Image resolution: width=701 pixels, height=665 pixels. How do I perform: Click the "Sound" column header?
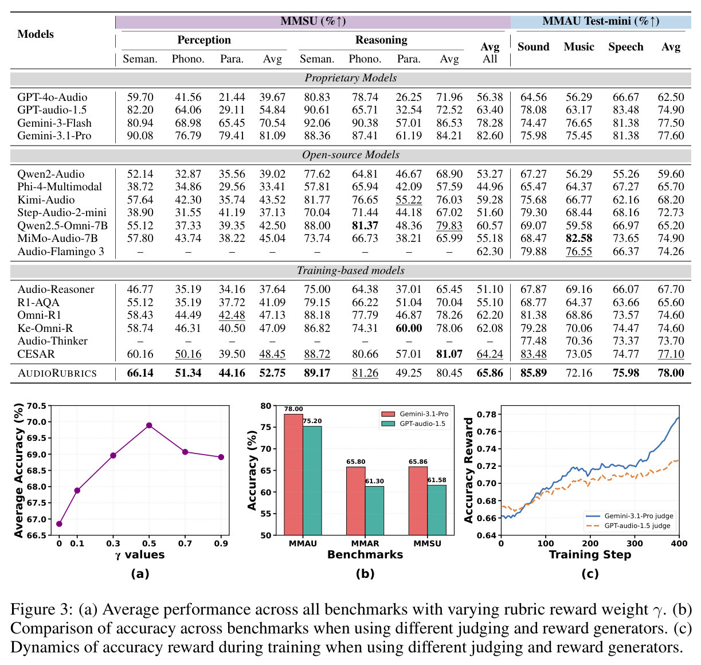pos(533,47)
